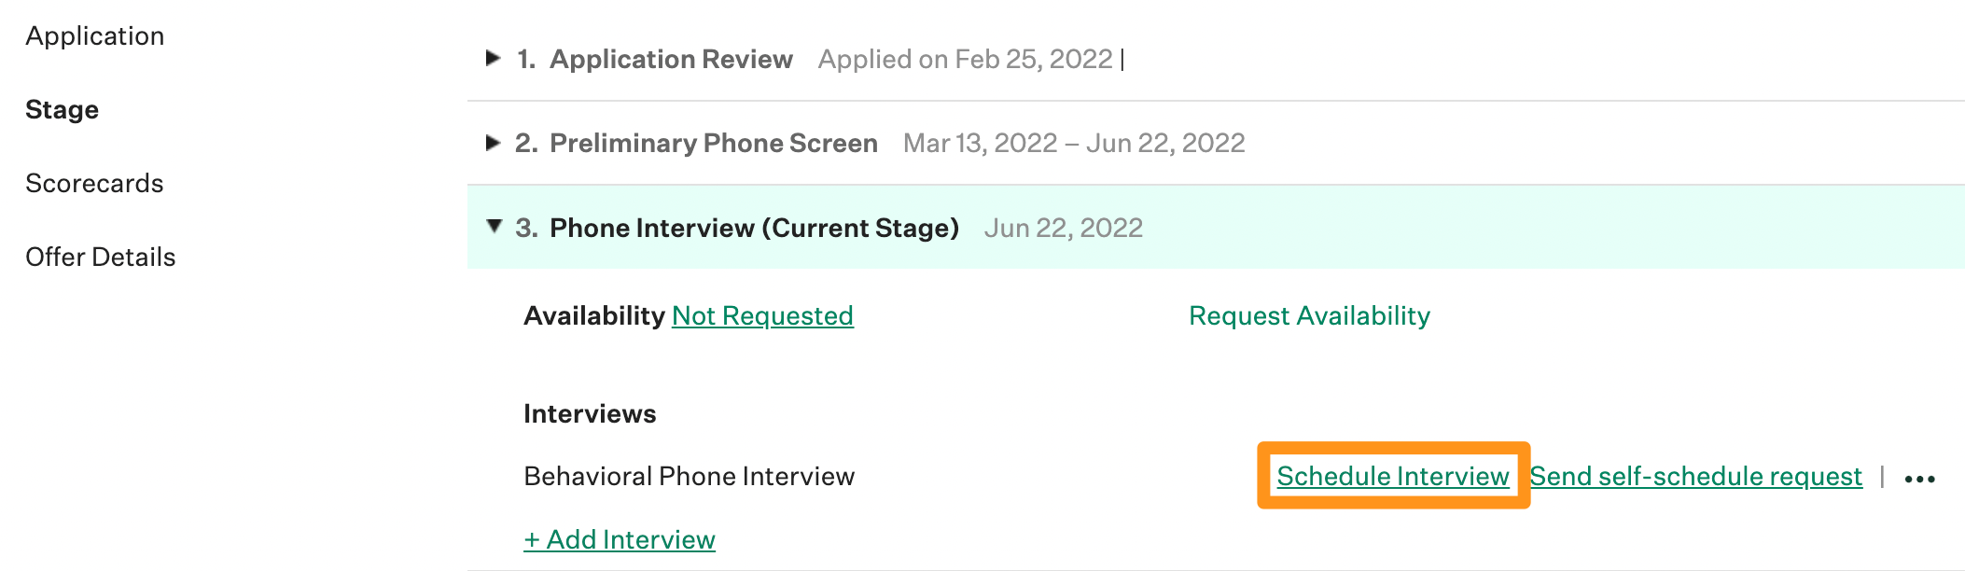Click the disclosure triangle beside stage 2
The height and width of the screenshot is (571, 1965).
pos(495,142)
